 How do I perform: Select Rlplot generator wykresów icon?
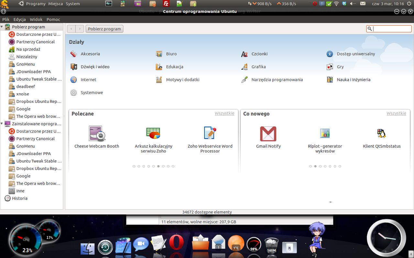click(x=325, y=133)
